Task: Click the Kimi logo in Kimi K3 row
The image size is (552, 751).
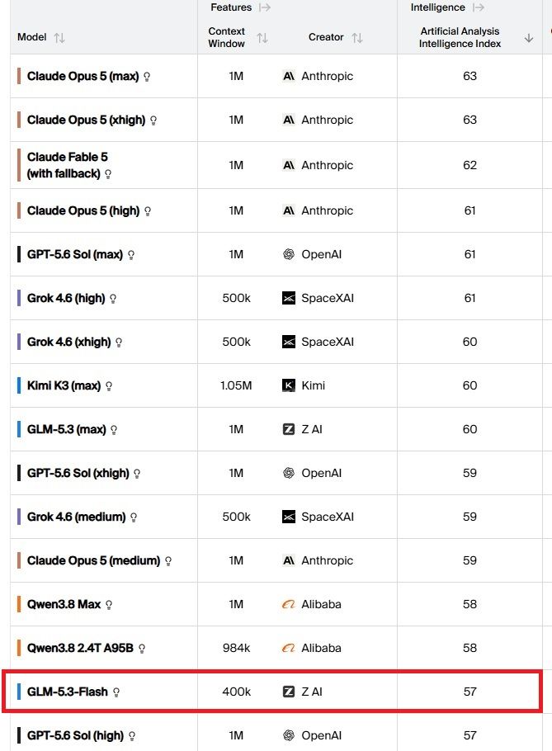Action: pos(289,385)
